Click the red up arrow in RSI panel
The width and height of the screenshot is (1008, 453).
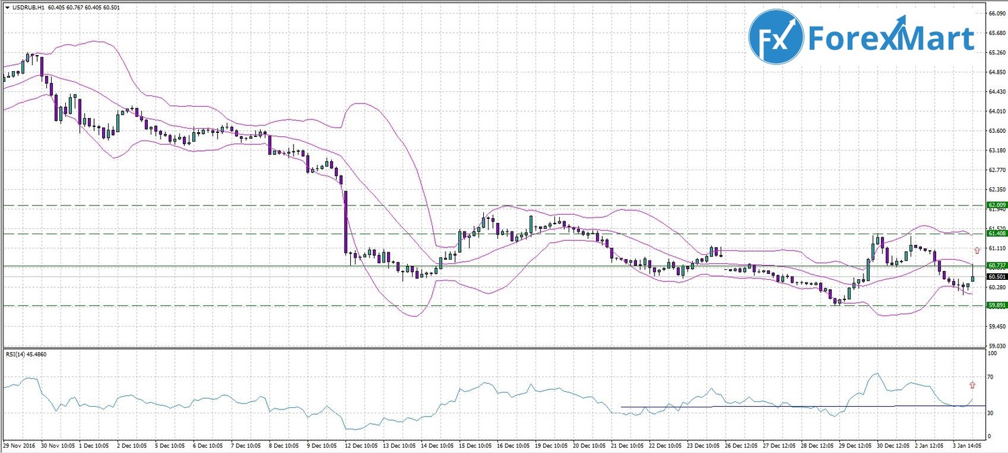tap(972, 385)
